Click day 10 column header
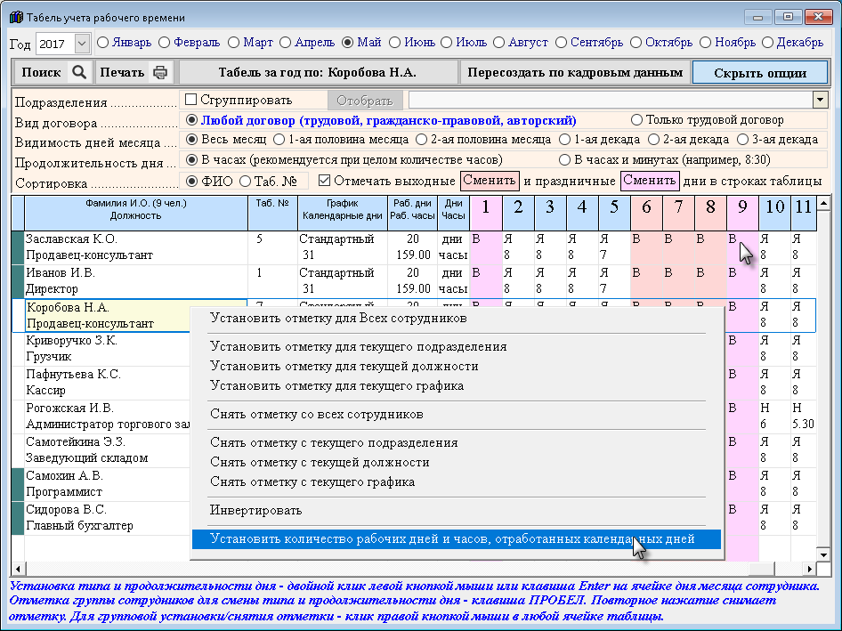The width and height of the screenshot is (842, 631). pos(775,214)
